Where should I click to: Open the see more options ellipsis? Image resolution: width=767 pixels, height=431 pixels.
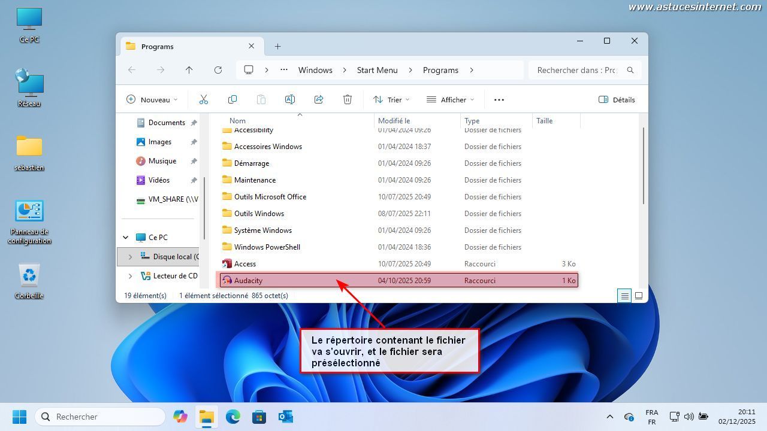coord(499,99)
